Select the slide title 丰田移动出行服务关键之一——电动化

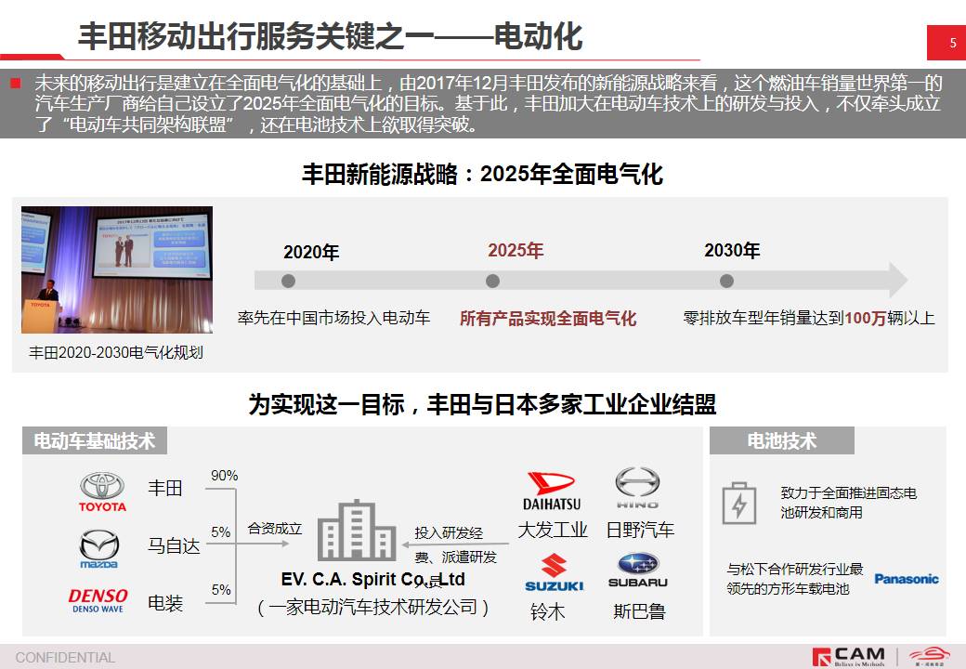click(x=331, y=36)
